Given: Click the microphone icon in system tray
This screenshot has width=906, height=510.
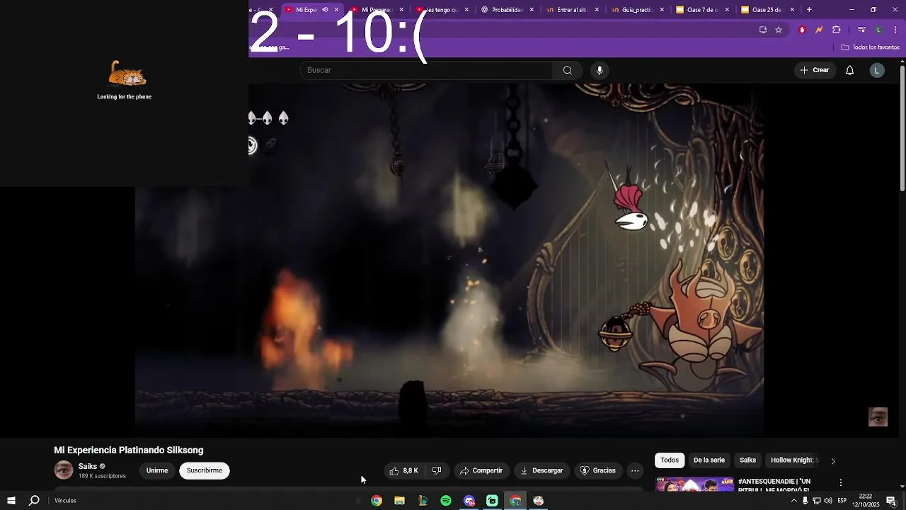Looking at the screenshot, I should [x=805, y=501].
